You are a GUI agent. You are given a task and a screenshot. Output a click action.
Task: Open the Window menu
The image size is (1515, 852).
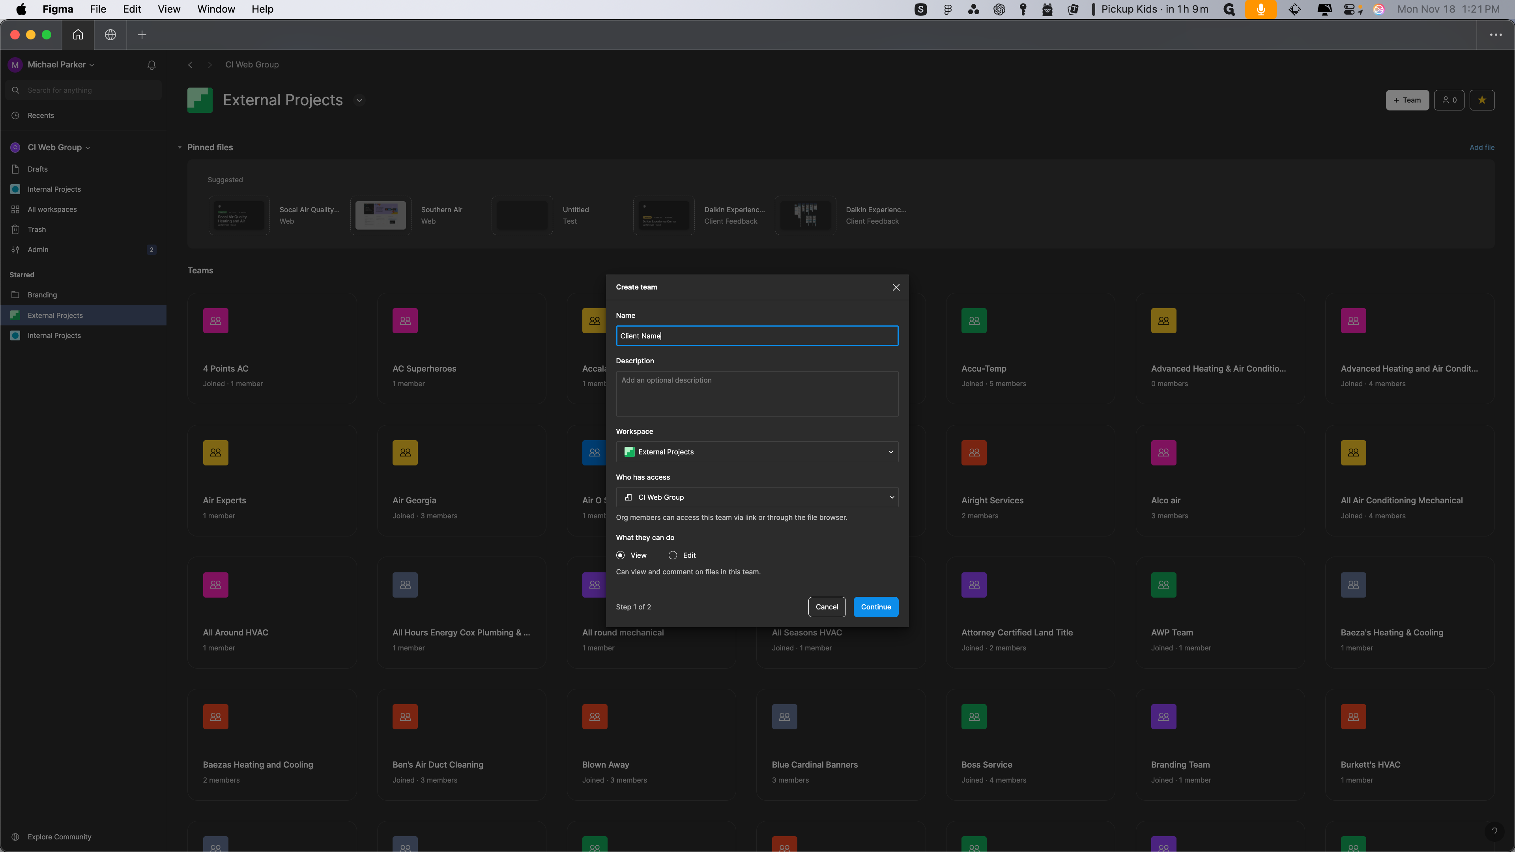[216, 9]
